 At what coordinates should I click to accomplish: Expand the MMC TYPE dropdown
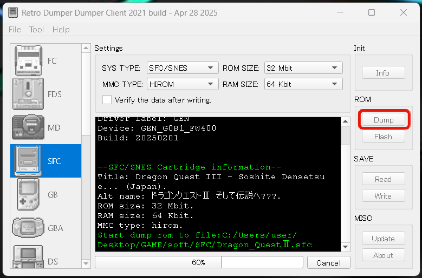[182, 84]
